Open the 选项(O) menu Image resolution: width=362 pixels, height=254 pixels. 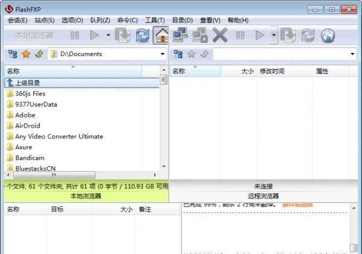click(72, 20)
